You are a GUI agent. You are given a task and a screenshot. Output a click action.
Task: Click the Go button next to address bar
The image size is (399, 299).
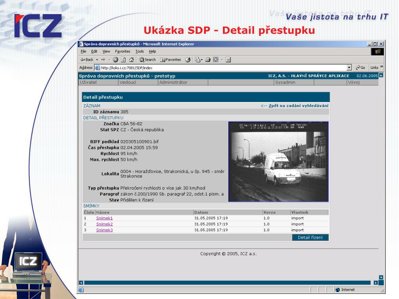[x=360, y=68]
